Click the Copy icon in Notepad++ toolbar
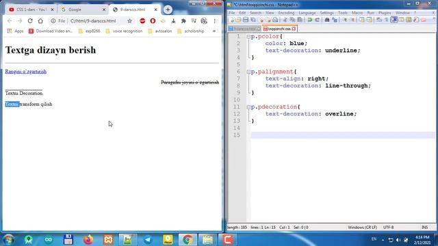 point(292,20)
